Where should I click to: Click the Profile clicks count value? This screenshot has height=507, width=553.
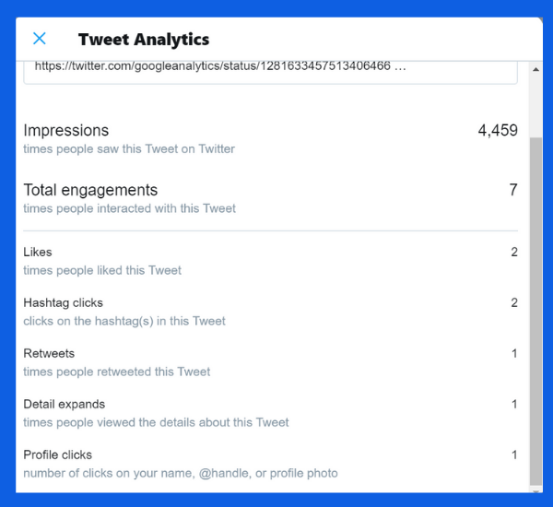click(x=514, y=454)
